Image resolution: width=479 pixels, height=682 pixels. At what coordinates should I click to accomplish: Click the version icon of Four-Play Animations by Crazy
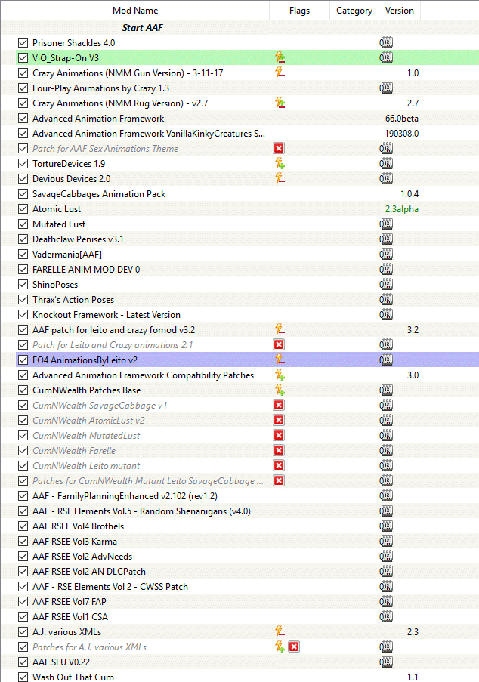click(386, 88)
